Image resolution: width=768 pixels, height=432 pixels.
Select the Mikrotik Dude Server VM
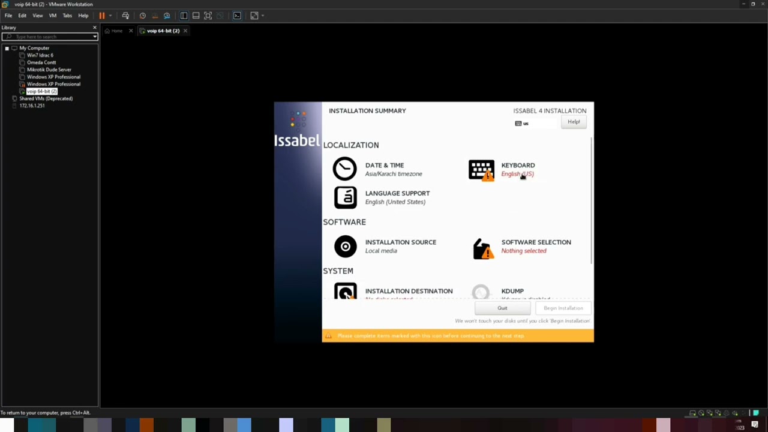[x=49, y=70]
